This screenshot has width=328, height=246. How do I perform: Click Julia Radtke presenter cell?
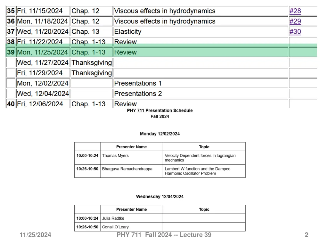pos(131,218)
